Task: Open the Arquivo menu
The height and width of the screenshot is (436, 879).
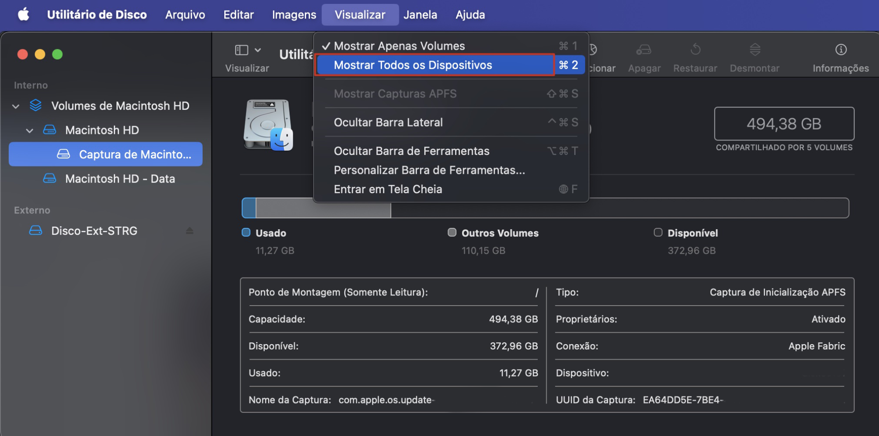Action: tap(185, 14)
